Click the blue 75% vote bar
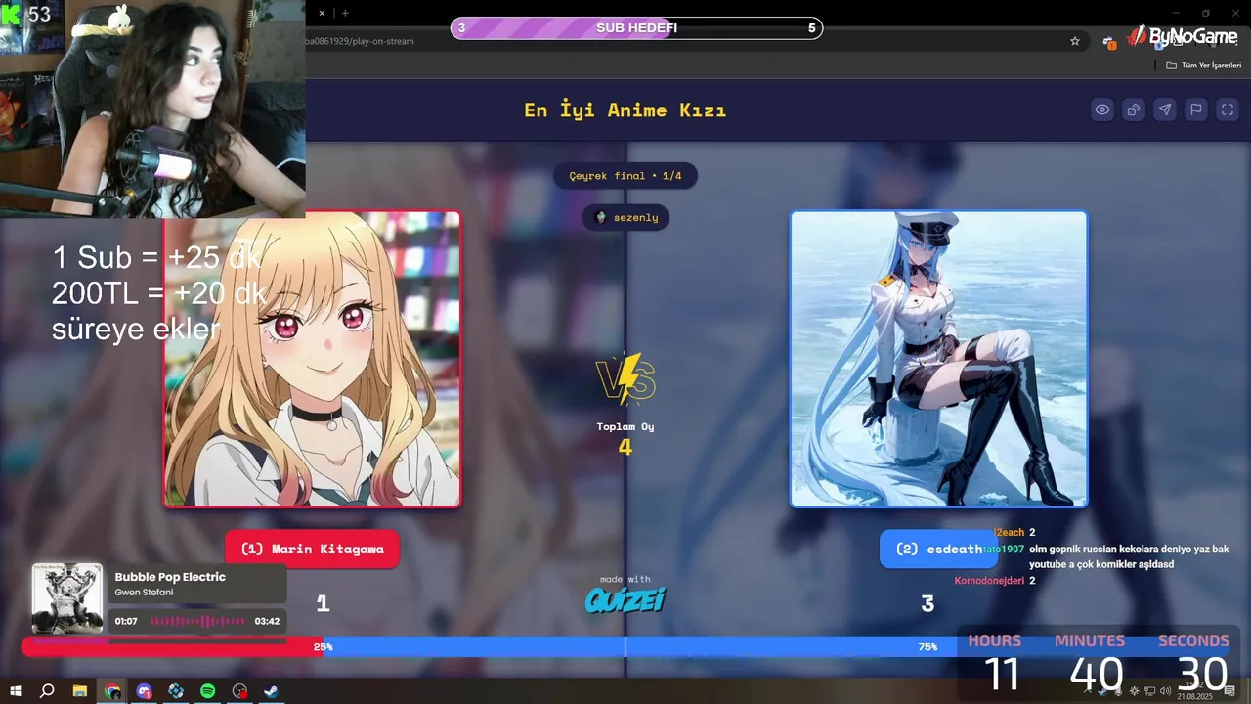 639,646
